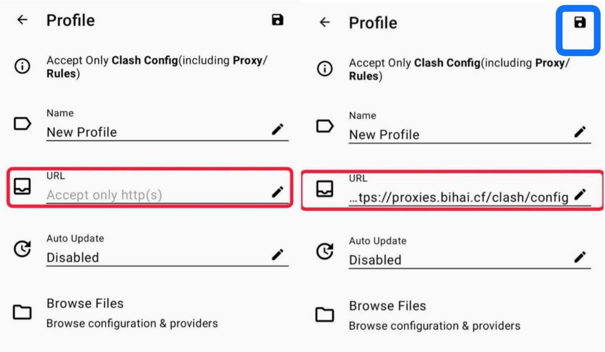Click folder icon in right screen
605x352 pixels.
coord(324,315)
